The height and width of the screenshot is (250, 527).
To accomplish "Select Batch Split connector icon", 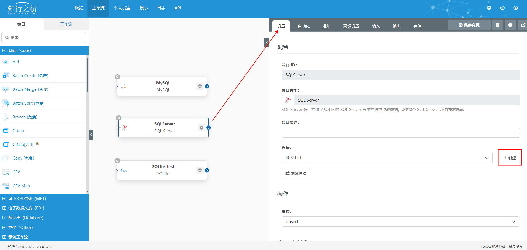I will pyautogui.click(x=6, y=103).
